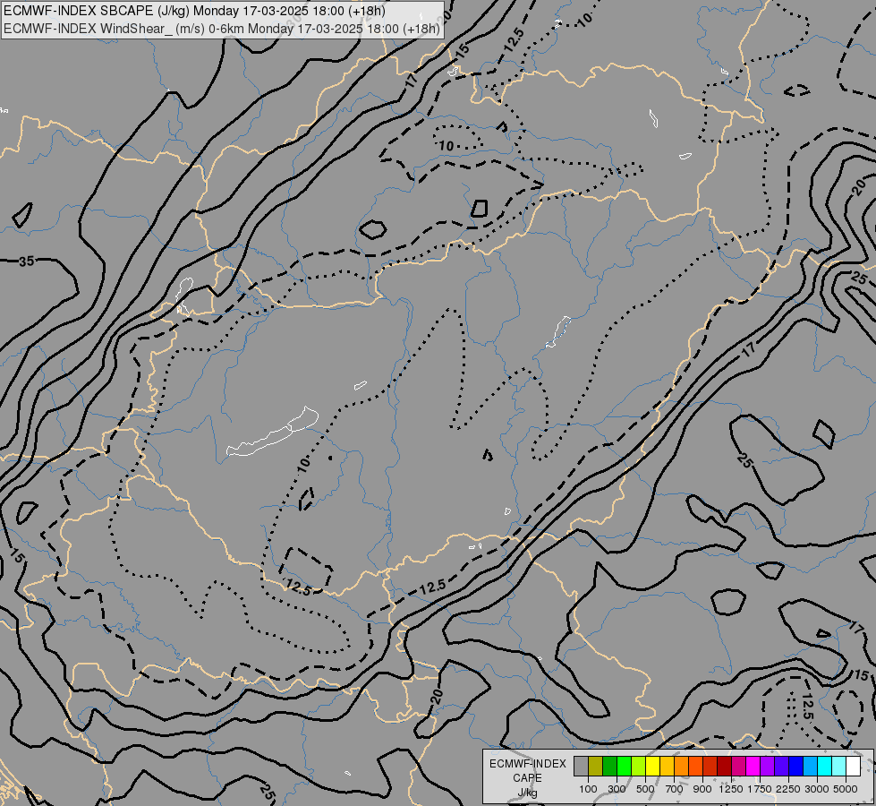Click the "2250" legend value label

[x=788, y=789]
